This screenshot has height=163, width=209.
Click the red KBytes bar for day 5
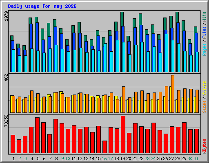click(x=37, y=135)
